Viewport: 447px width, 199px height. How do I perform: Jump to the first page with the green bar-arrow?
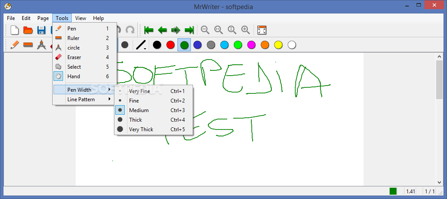click(149, 30)
